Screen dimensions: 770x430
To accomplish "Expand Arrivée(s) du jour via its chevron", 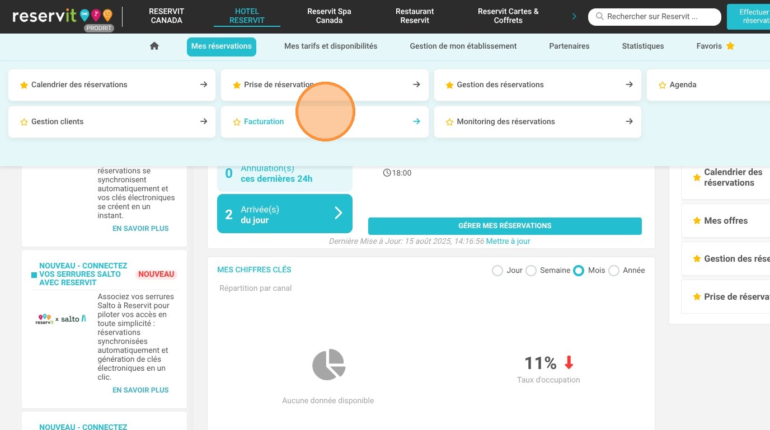I will 338,212.
